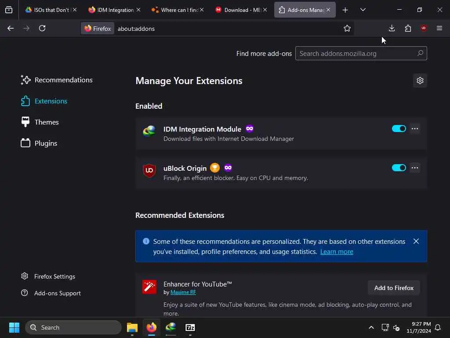Viewport: 450px width, 338px height.
Task: Open more options for IDM Integration Module
Action: (415, 129)
